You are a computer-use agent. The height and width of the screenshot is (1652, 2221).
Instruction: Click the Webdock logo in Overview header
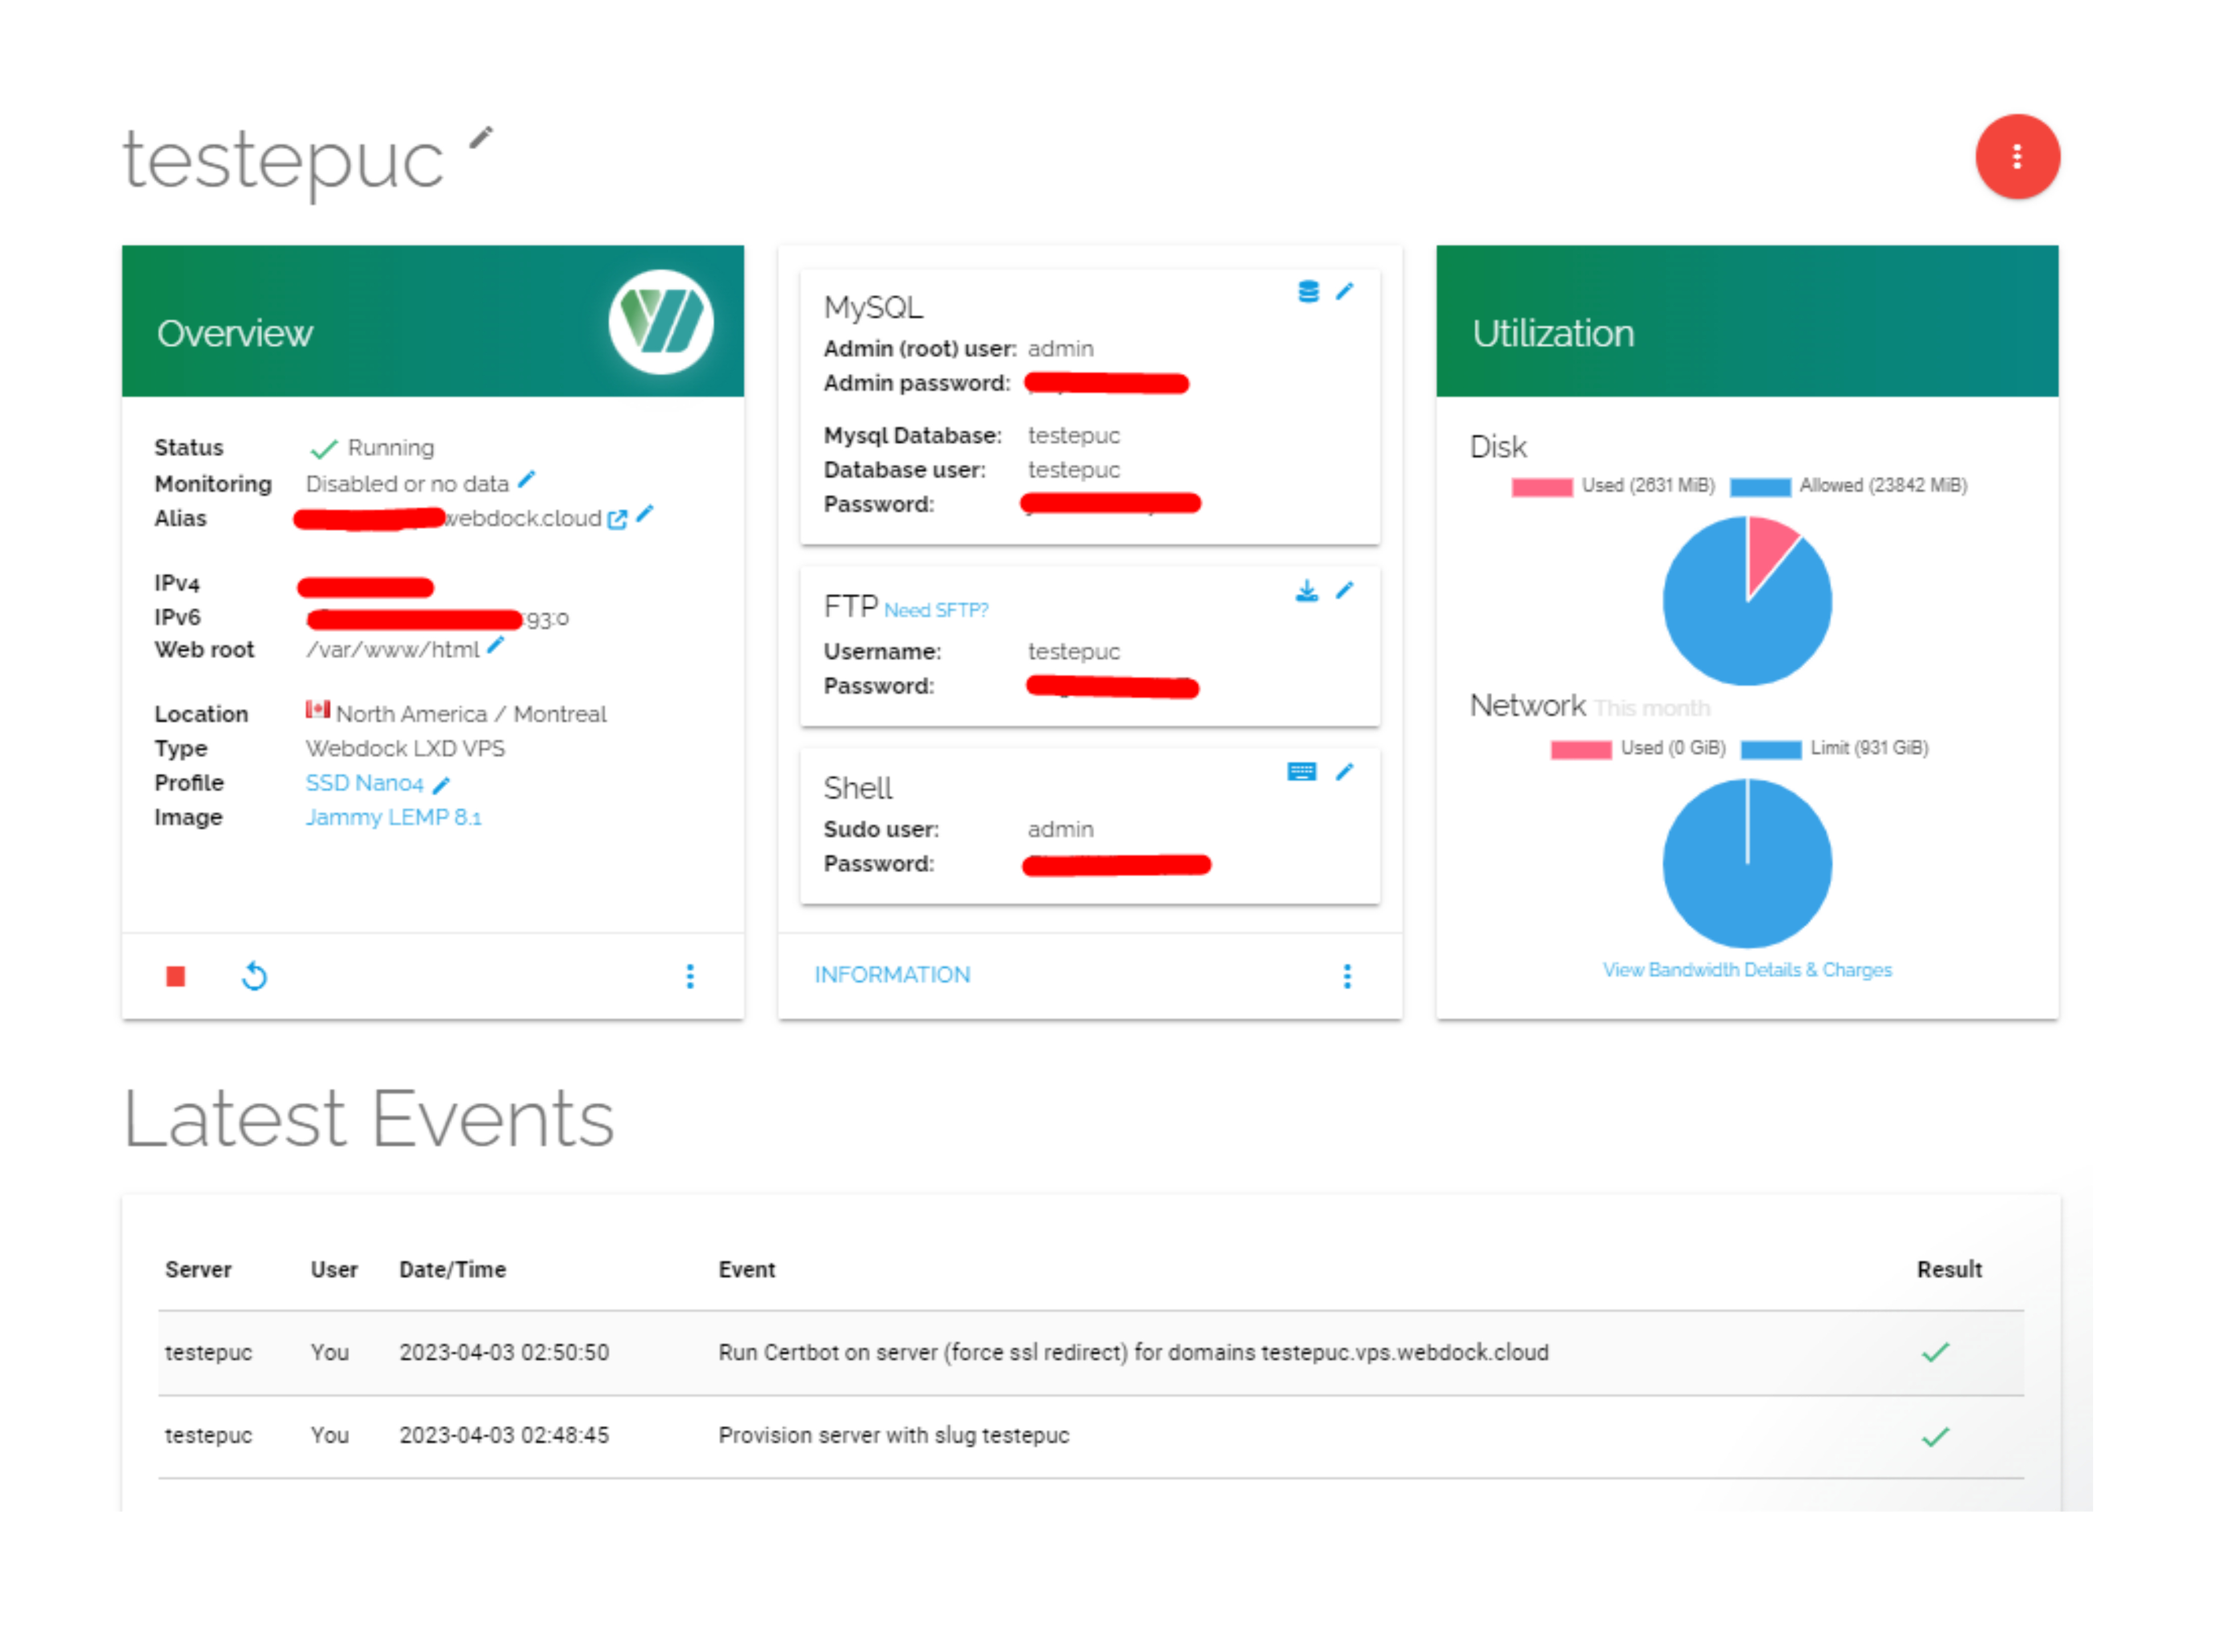(x=661, y=321)
